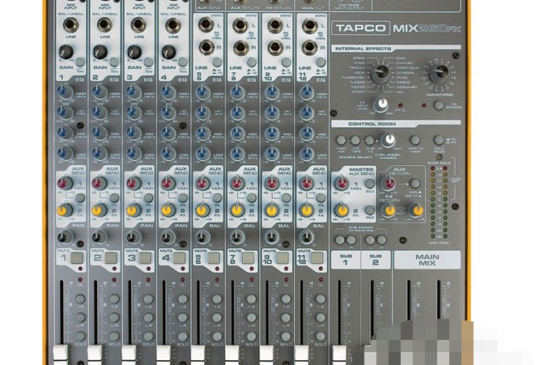The height and width of the screenshot is (365, 548).
Task: Click the master aux send 1 MON knob
Action: point(341,184)
